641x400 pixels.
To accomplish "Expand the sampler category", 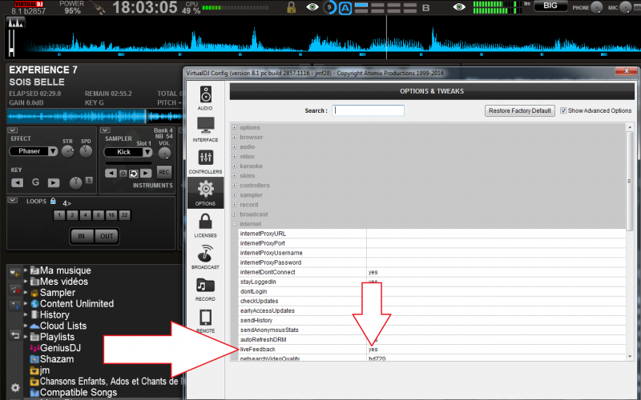I will [x=234, y=195].
